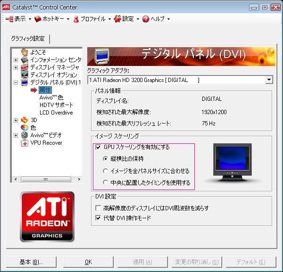Click the 3D cubes icon
Viewport: 283px width, 272px height.
[x=25, y=120]
